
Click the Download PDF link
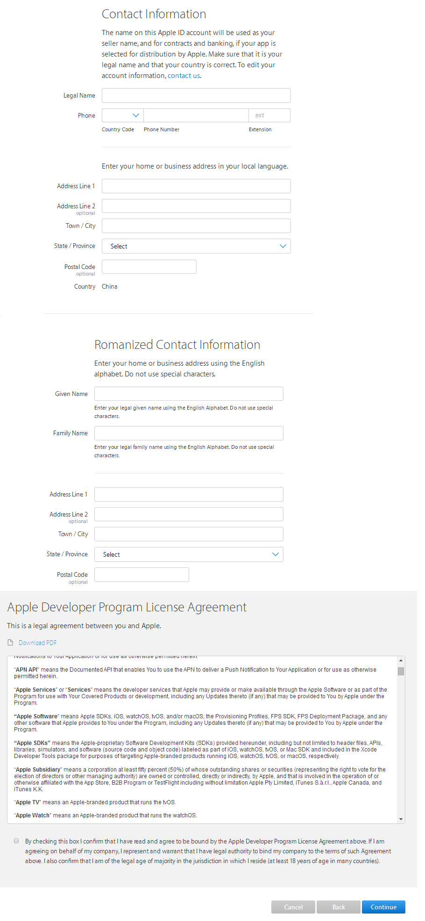coord(37,643)
